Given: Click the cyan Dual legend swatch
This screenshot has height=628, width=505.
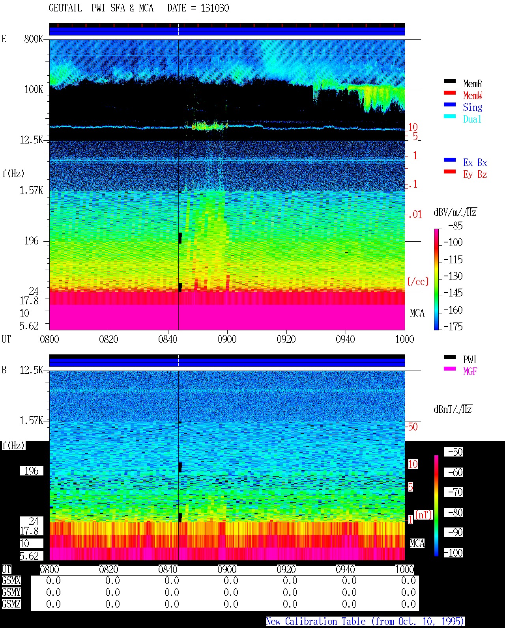Looking at the screenshot, I should coord(450,117).
